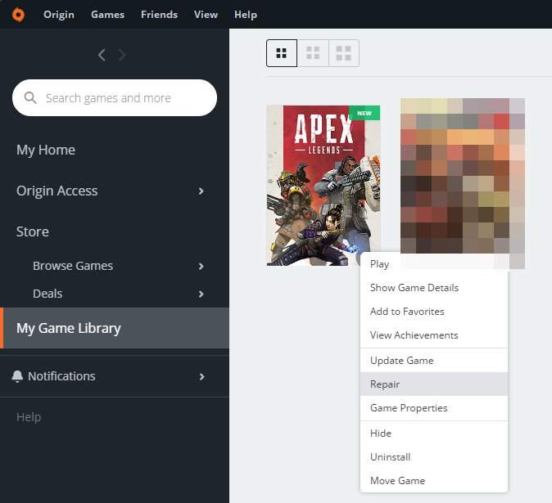
Task: Switch to large tile grid view
Action: click(x=344, y=53)
